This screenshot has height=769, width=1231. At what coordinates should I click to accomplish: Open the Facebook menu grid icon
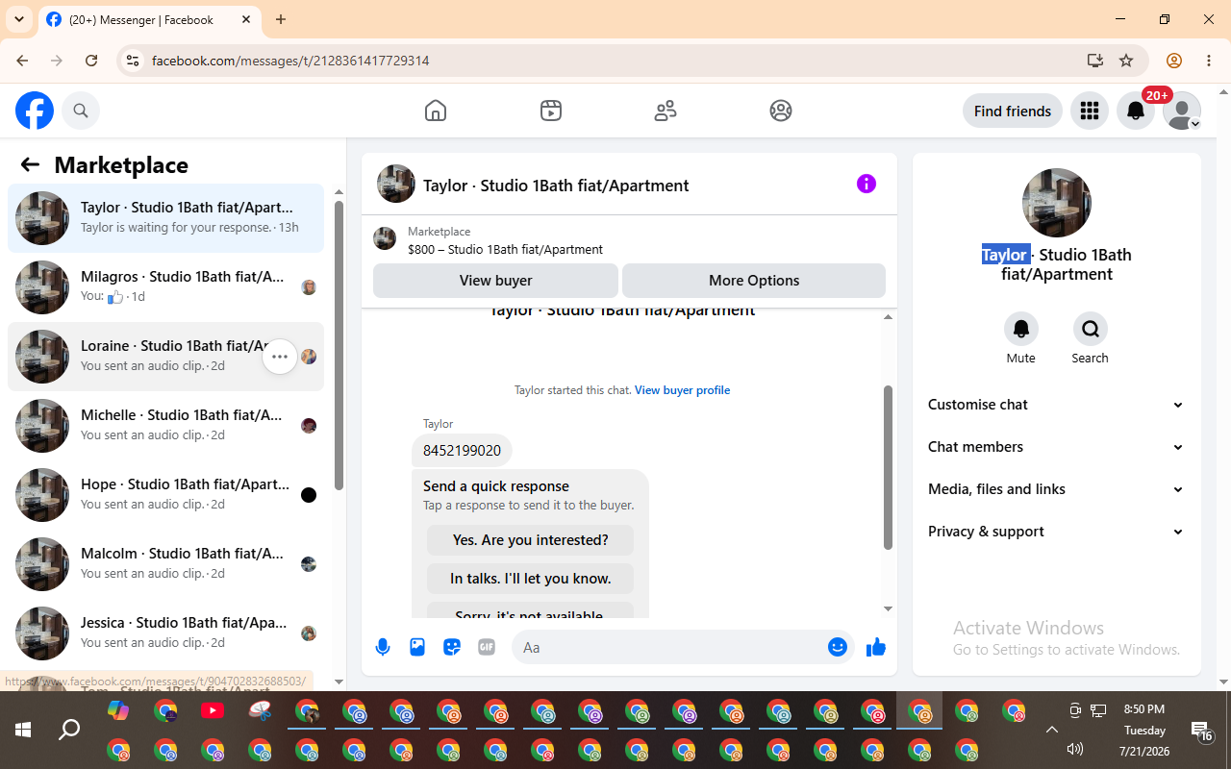pos(1090,112)
